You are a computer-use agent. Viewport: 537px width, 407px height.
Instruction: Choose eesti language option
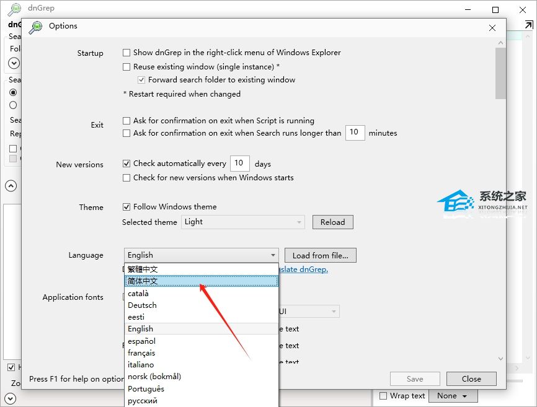click(201, 317)
